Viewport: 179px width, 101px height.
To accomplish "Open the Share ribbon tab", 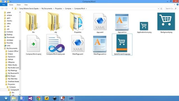I will (19, 5).
